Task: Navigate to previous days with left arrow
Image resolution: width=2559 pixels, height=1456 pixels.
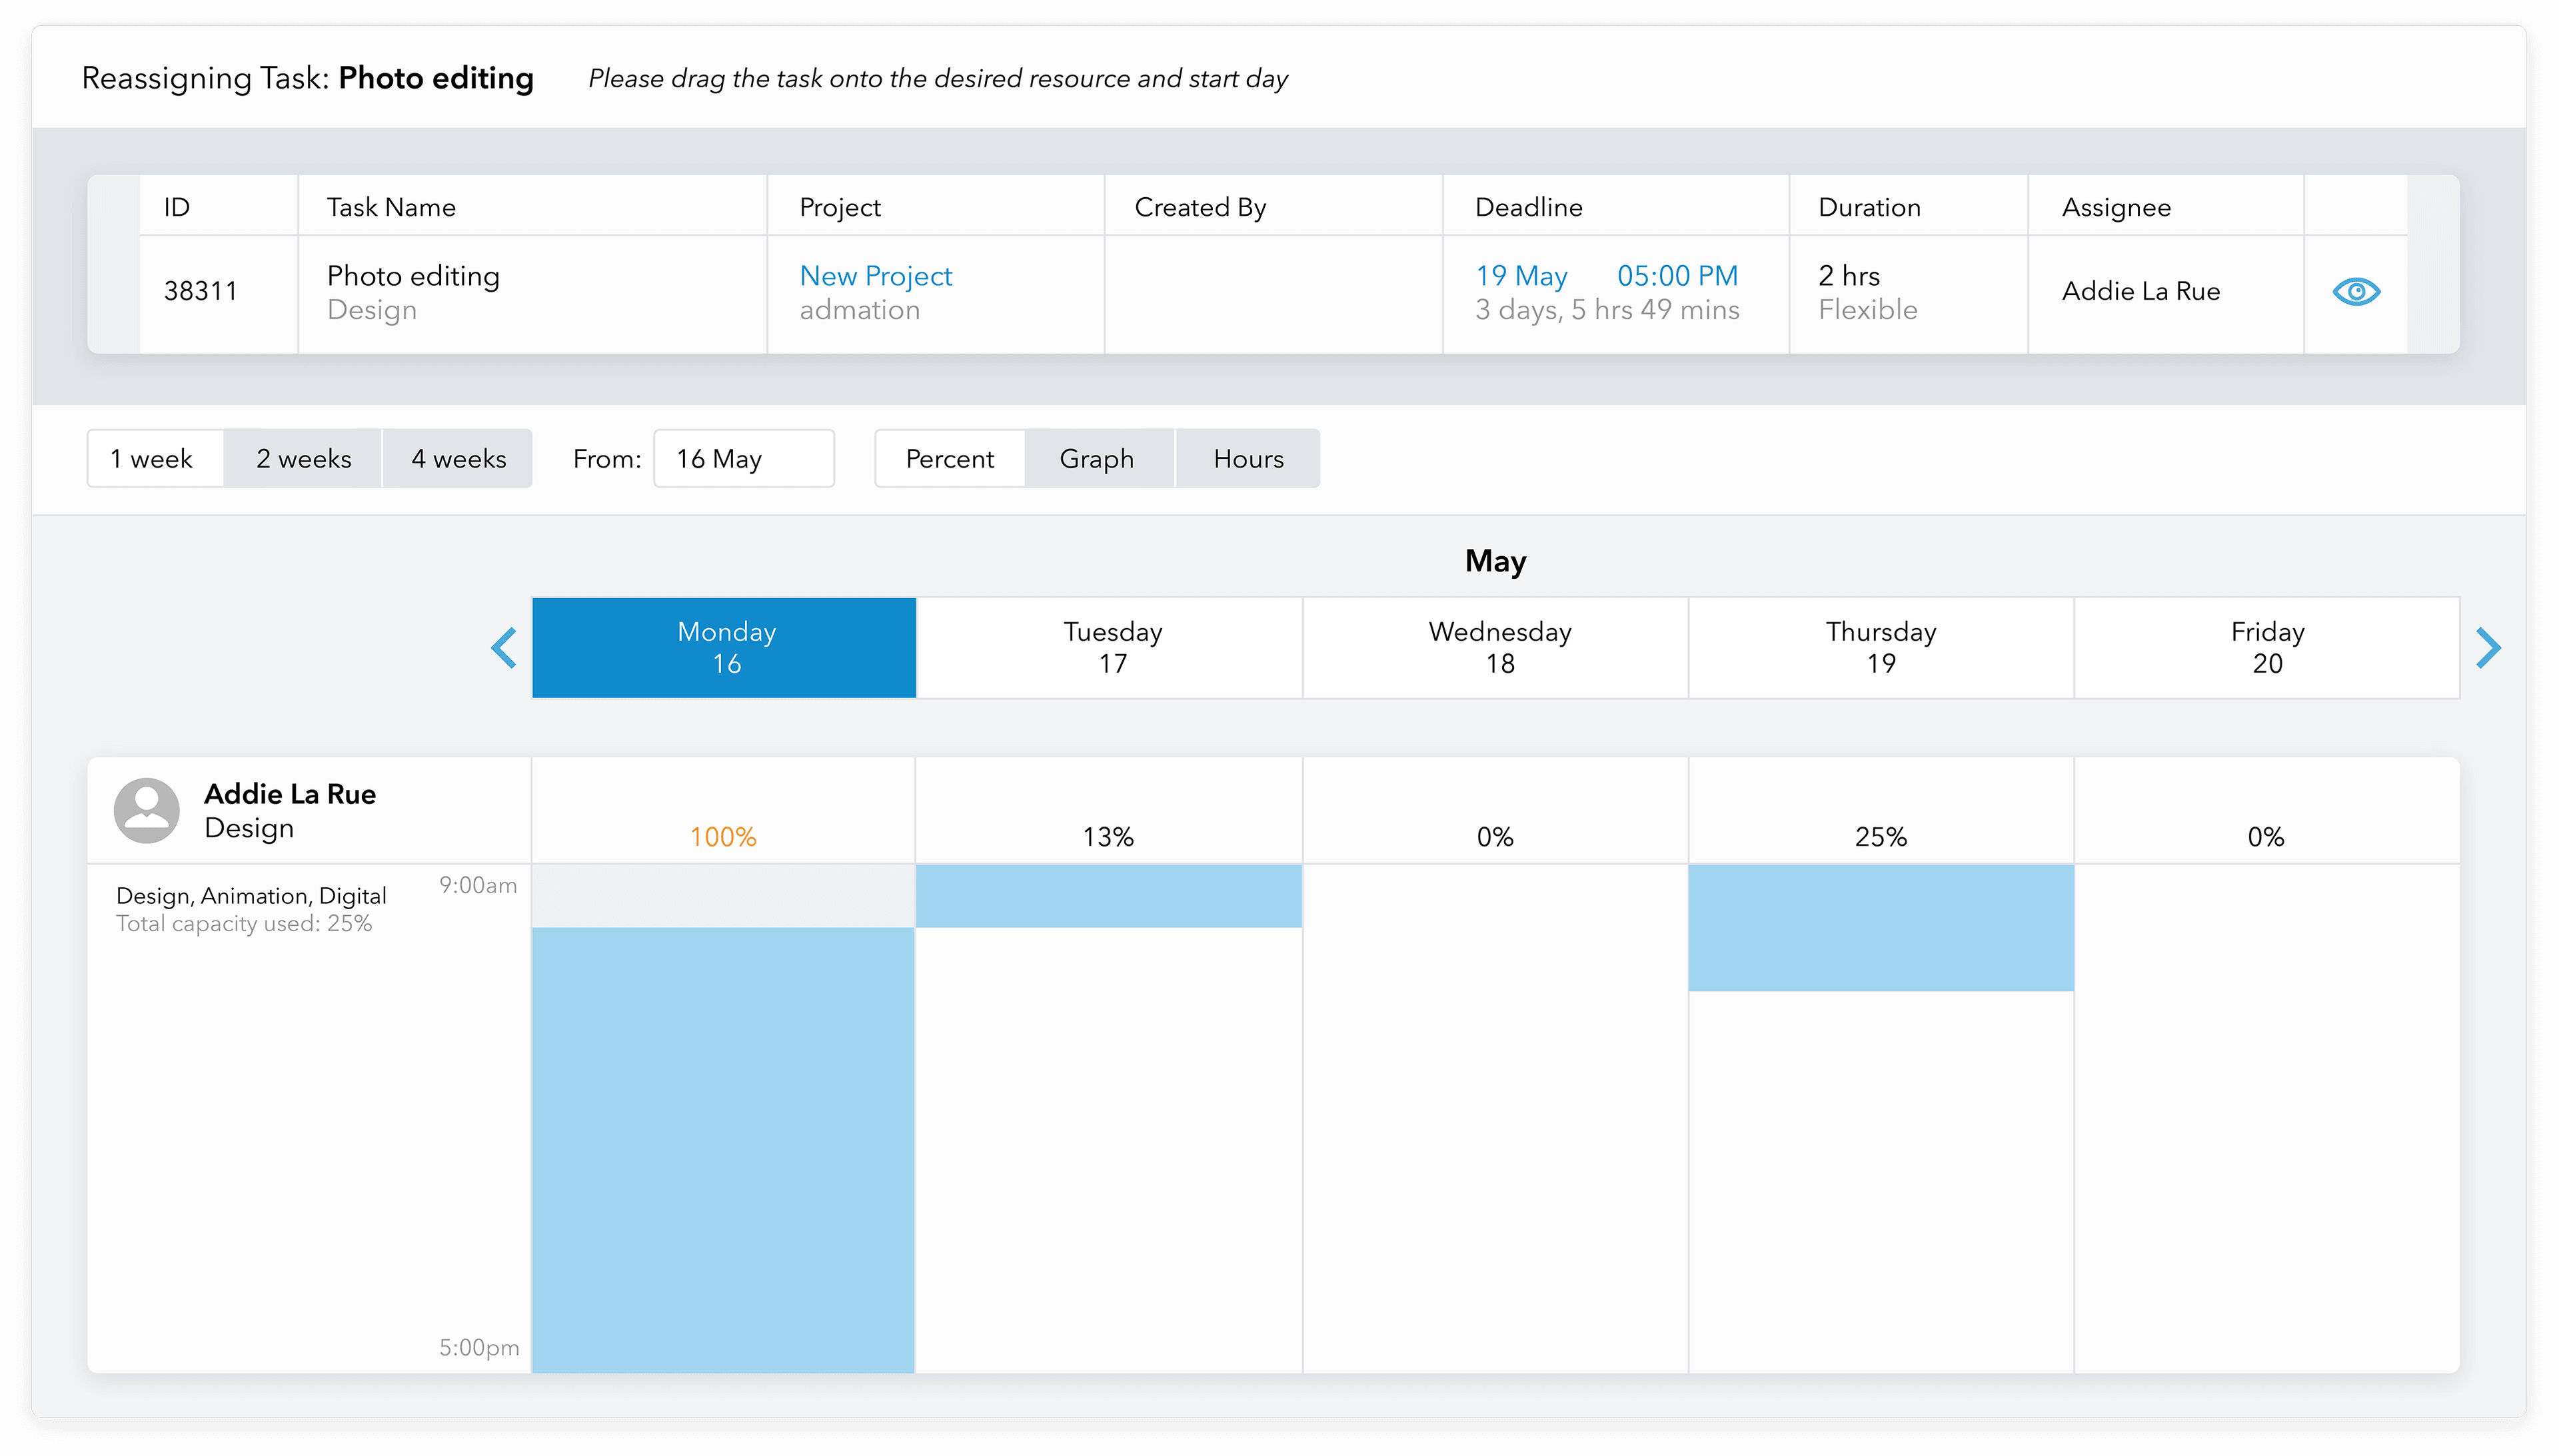Action: point(504,647)
